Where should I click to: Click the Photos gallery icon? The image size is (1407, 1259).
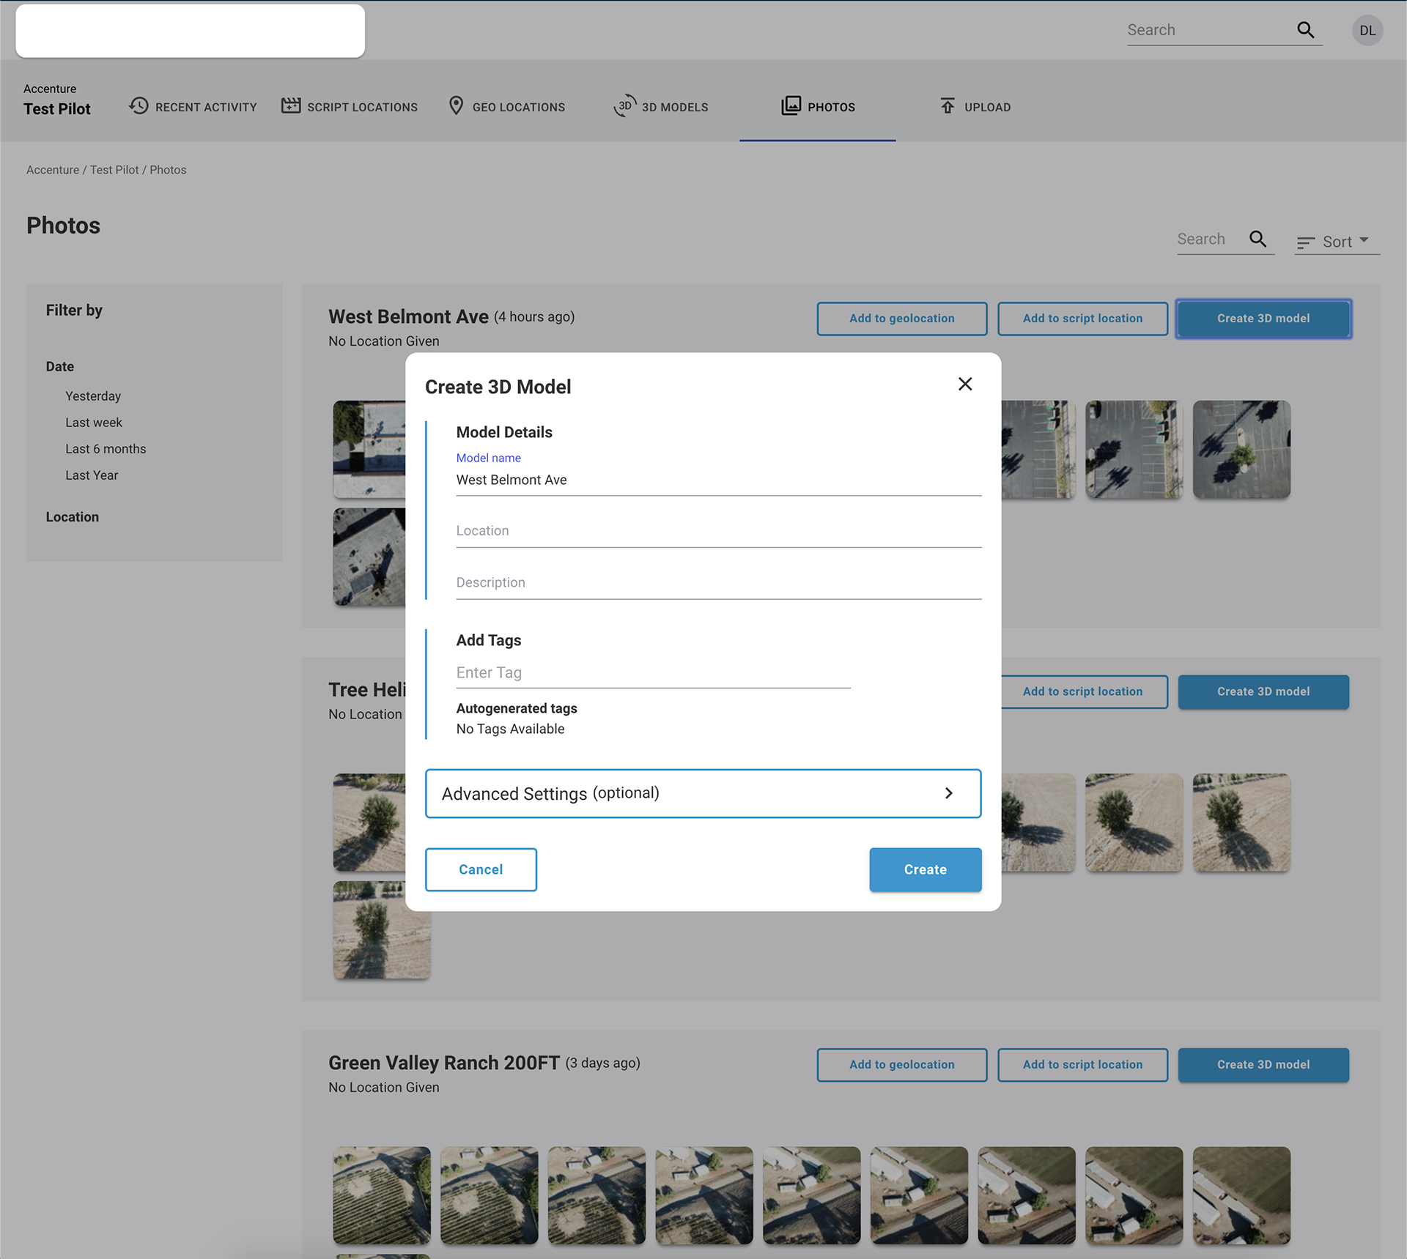pyautogui.click(x=791, y=105)
